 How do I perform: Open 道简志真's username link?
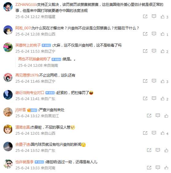[23, 127]
